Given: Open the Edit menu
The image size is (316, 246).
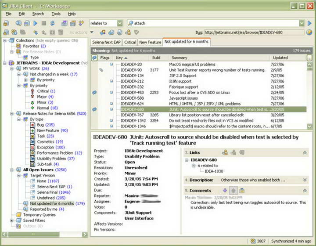Looking at the screenshot, I should (22, 14).
